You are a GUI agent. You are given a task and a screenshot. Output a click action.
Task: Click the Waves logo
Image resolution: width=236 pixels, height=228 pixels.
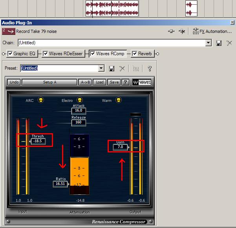(142, 82)
